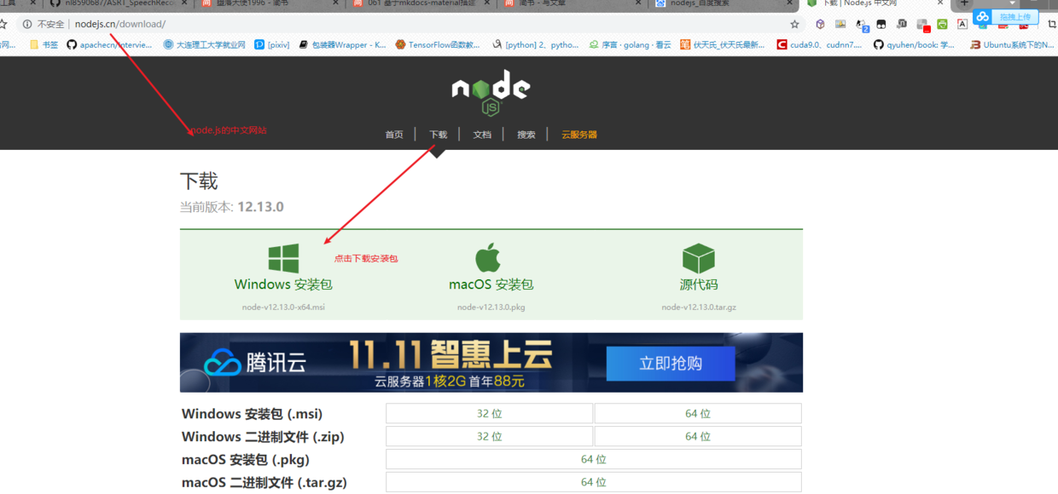This screenshot has width=1058, height=494.
Task: Click the Node.js logo in header
Action: 491,92
